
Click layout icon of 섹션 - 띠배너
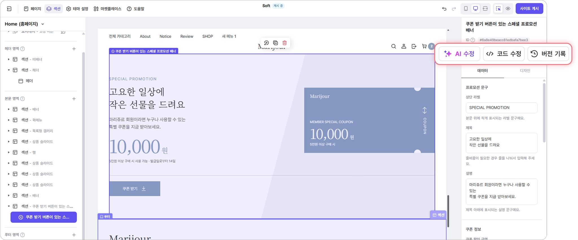click(15, 59)
